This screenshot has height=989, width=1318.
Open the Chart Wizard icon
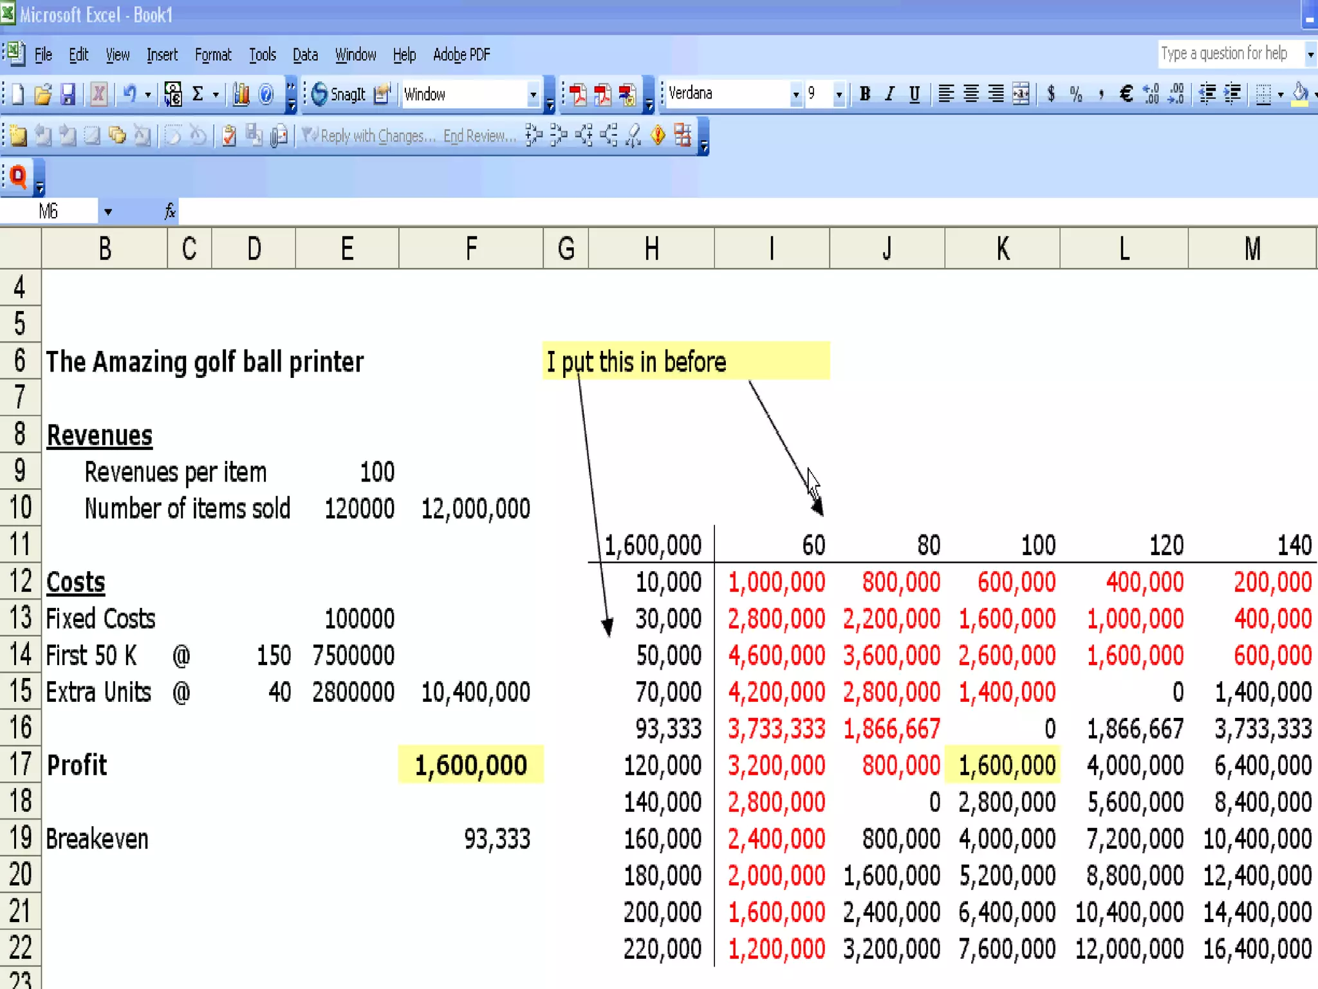(x=241, y=95)
